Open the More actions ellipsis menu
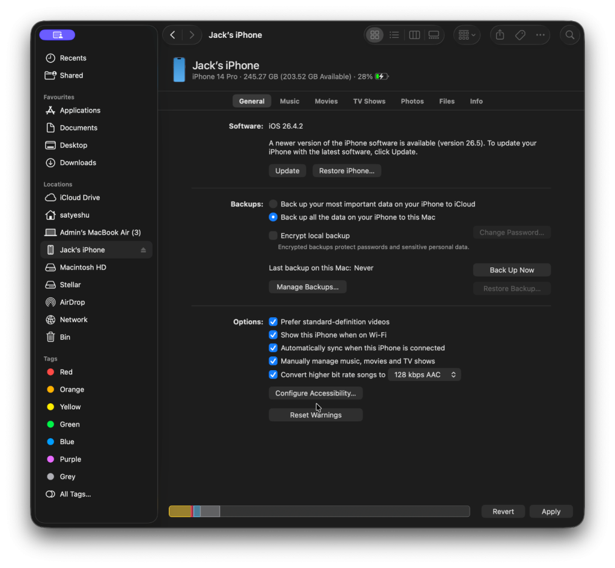 (x=540, y=35)
